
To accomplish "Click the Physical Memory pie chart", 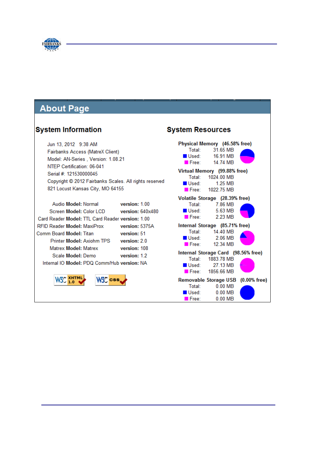I will 247,156.
